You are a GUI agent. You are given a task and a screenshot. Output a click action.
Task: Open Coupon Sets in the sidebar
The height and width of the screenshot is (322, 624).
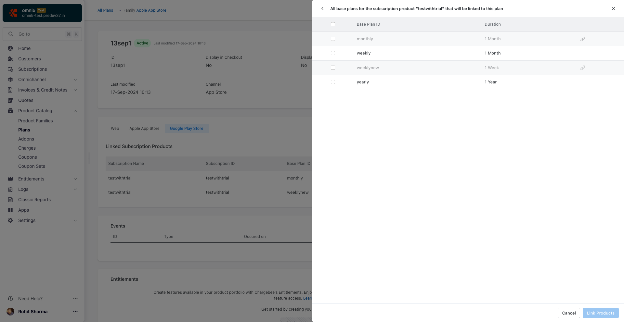[32, 166]
